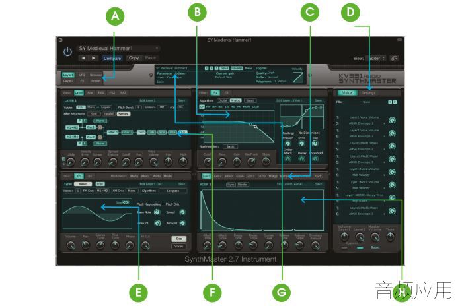The width and height of the screenshot is (460, 306).
Task: Set filter structure to Split
Action: point(94,114)
